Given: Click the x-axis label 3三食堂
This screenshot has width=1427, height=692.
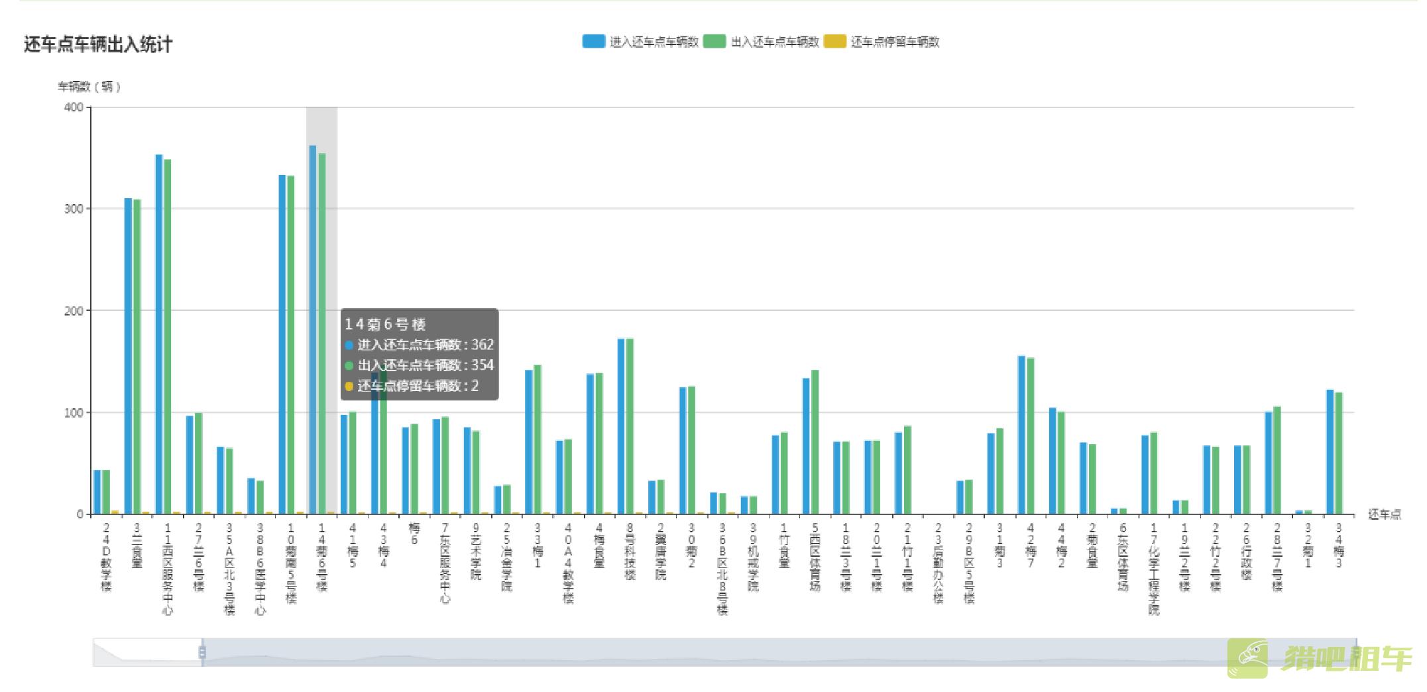Looking at the screenshot, I should point(137,546).
